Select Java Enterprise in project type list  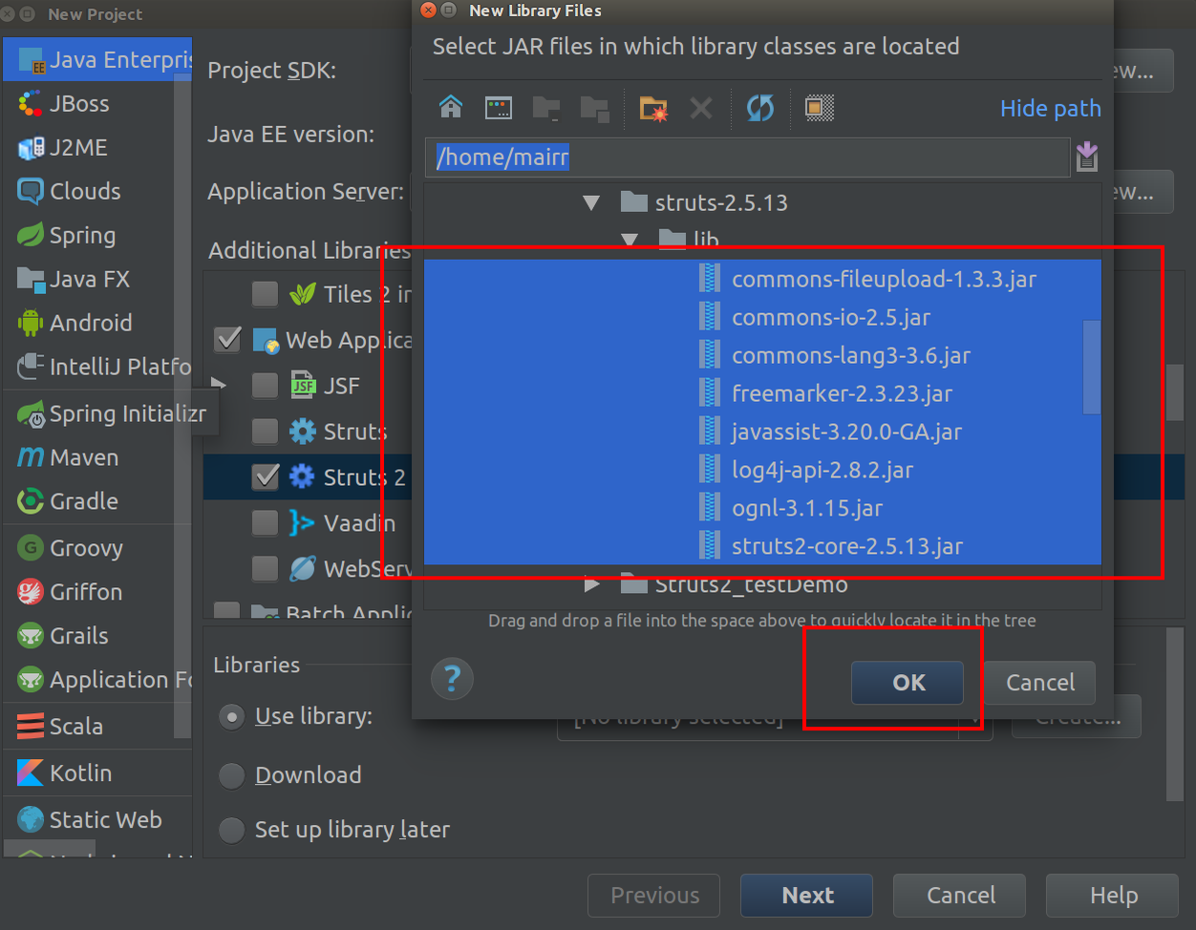pyautogui.click(x=97, y=59)
